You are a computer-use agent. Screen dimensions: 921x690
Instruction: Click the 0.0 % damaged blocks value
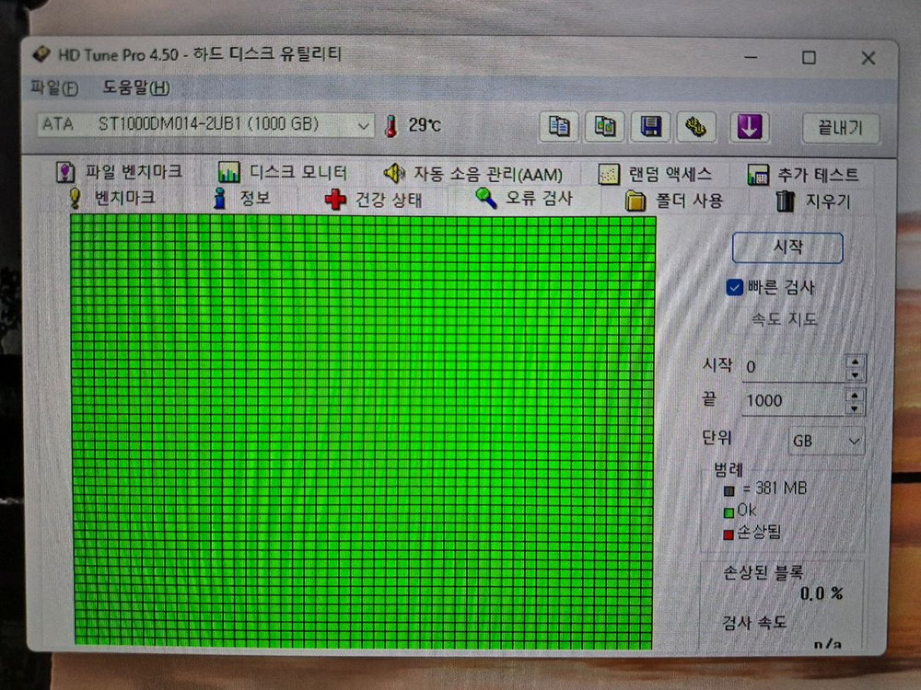(x=822, y=593)
